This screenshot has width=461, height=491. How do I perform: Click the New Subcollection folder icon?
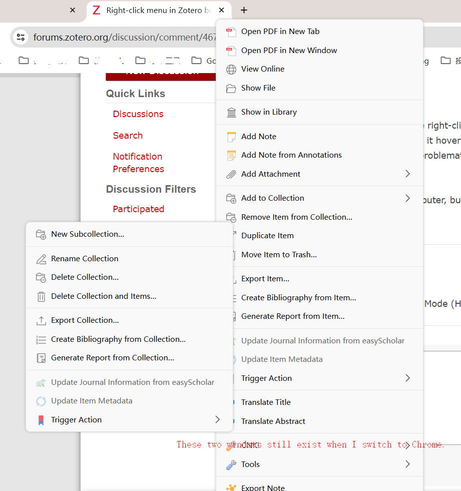click(x=41, y=235)
